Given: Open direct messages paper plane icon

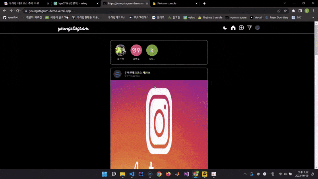Looking at the screenshot, I should pyautogui.click(x=249, y=28).
